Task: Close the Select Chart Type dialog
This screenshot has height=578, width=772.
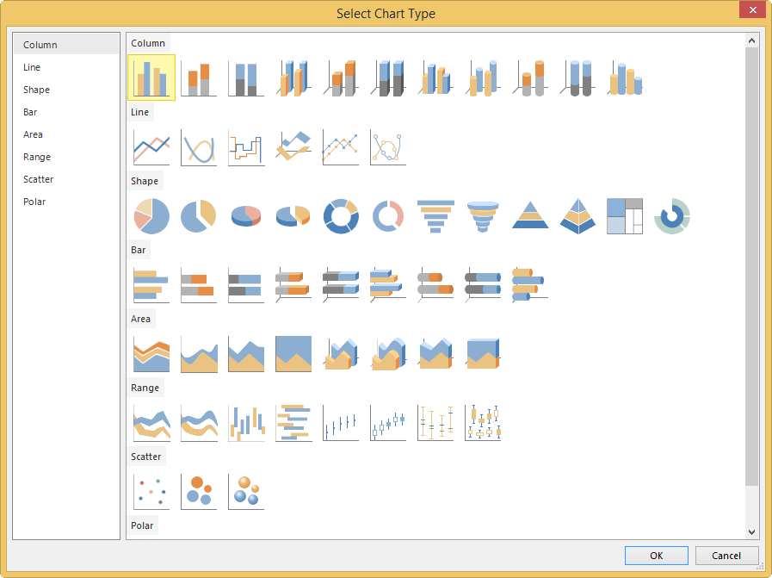Action: click(752, 9)
